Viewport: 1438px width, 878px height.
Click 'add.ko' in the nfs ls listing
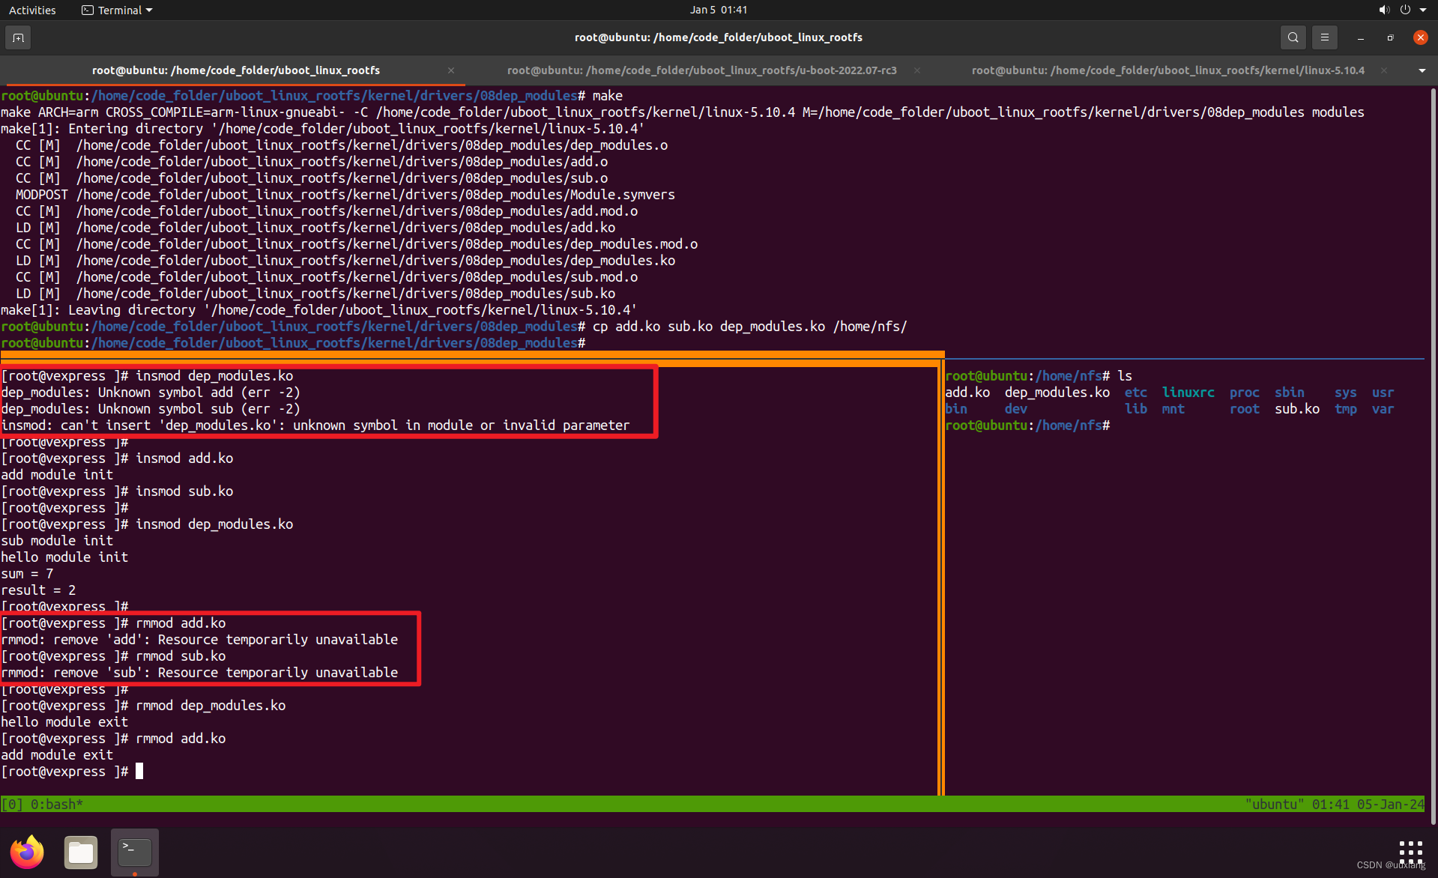pos(967,393)
